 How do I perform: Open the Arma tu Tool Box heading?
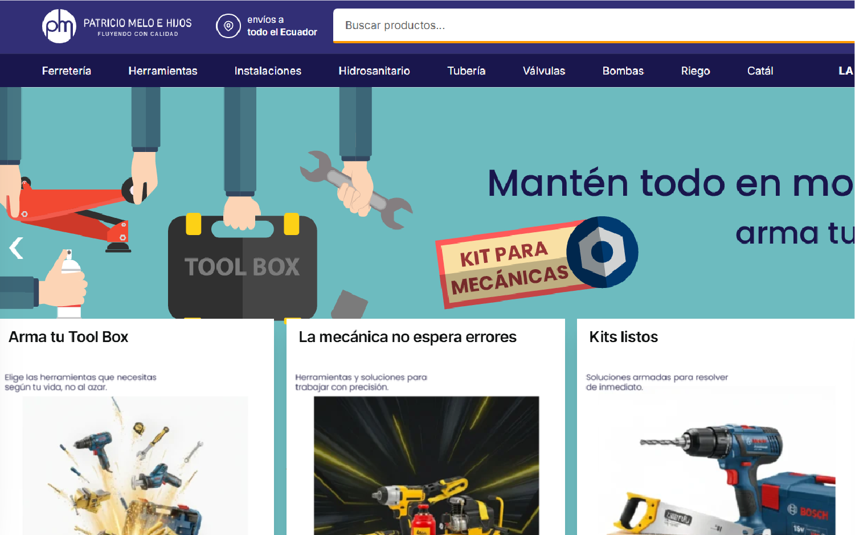[x=68, y=337]
